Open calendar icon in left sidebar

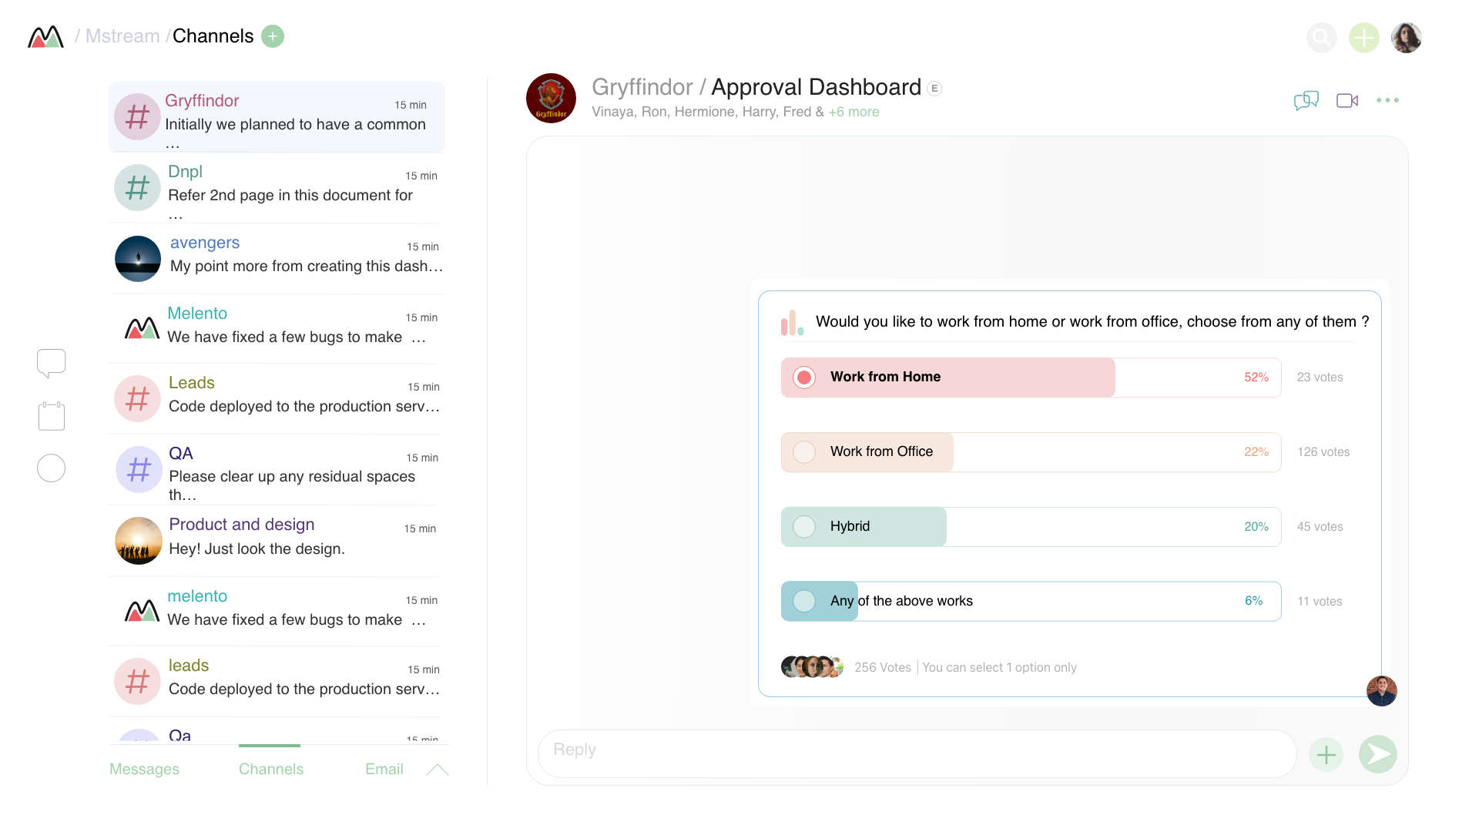click(52, 416)
